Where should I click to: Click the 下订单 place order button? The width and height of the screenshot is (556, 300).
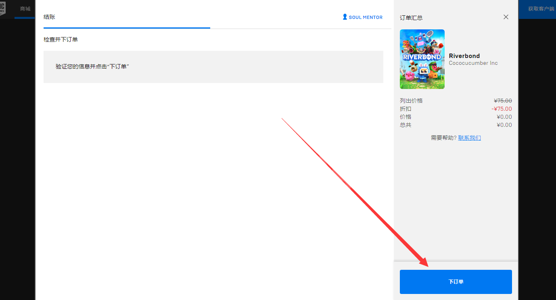(456, 282)
